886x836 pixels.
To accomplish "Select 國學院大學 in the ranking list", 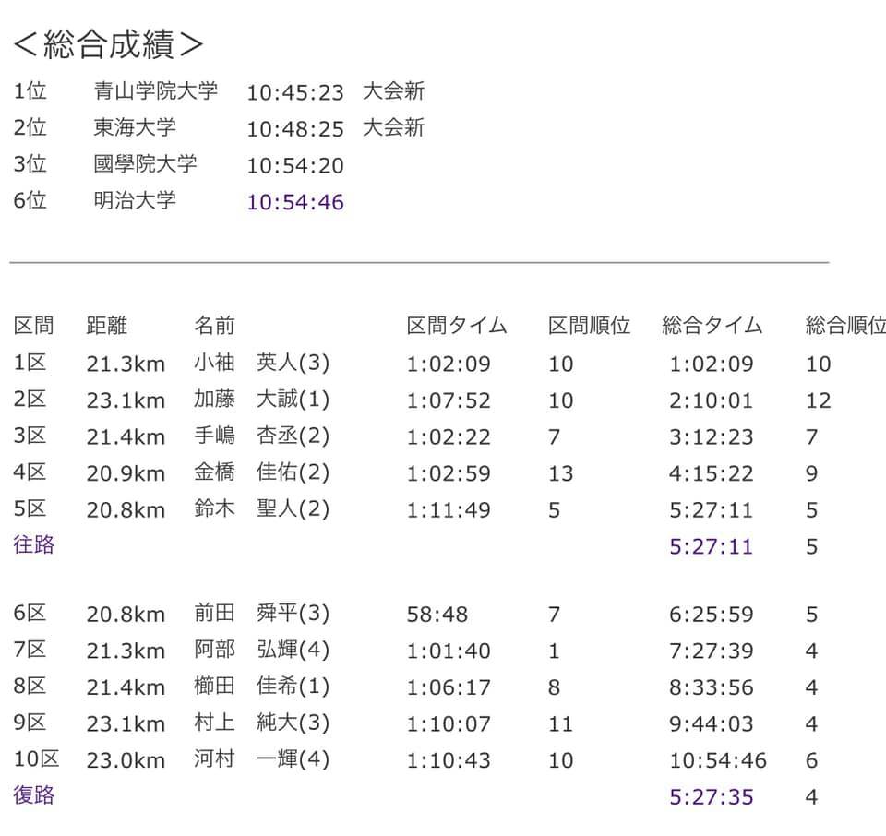I will tap(145, 164).
